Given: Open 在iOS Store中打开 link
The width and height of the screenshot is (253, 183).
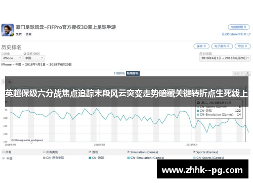Looking at the screenshot, I should 236,34.
